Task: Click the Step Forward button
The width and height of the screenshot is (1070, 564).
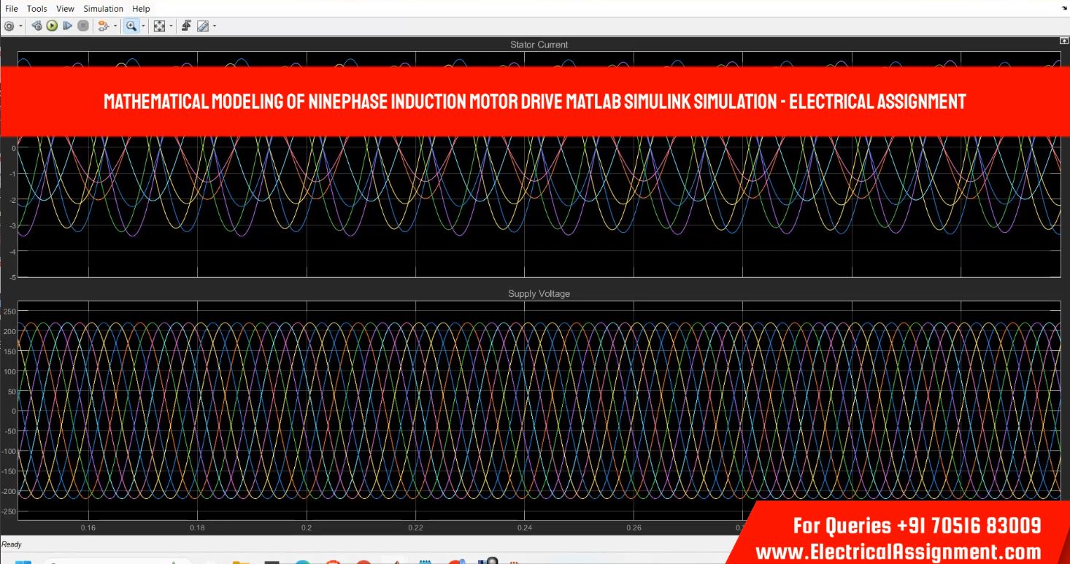Action: (x=67, y=26)
